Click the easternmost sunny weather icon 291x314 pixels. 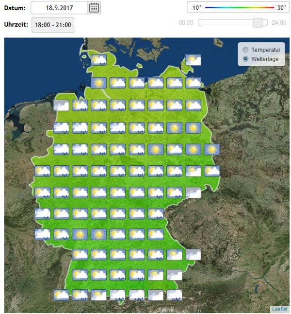[x=212, y=149]
